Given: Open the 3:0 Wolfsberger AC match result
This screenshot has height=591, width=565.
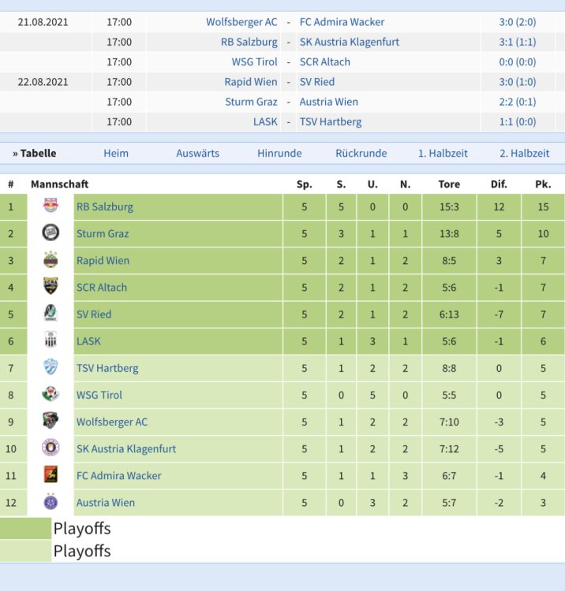Looking at the screenshot, I should 518,22.
